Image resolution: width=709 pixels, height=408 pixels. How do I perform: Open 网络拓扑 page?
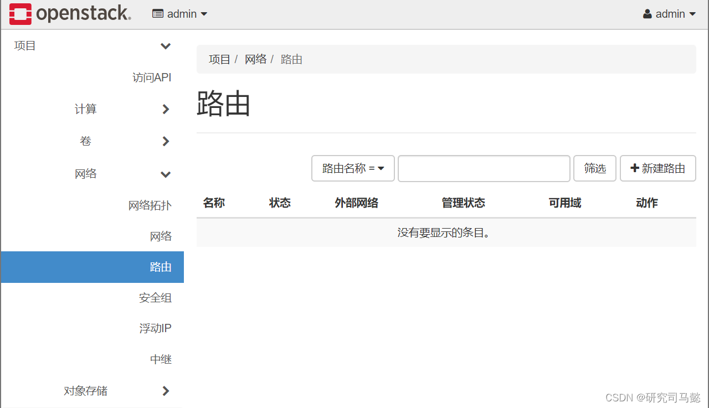[150, 205]
